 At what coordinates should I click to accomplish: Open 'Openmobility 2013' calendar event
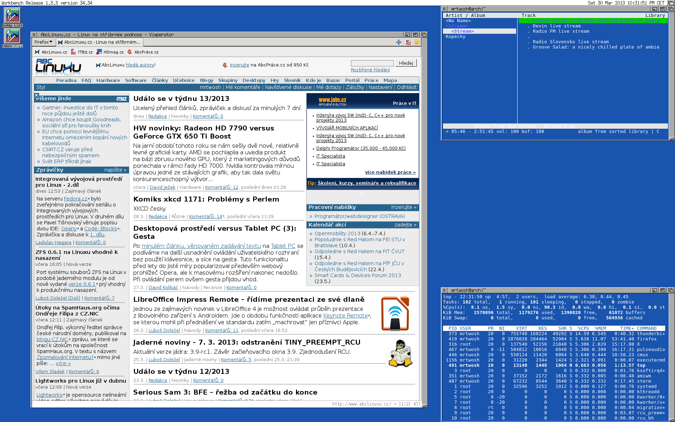(x=337, y=234)
